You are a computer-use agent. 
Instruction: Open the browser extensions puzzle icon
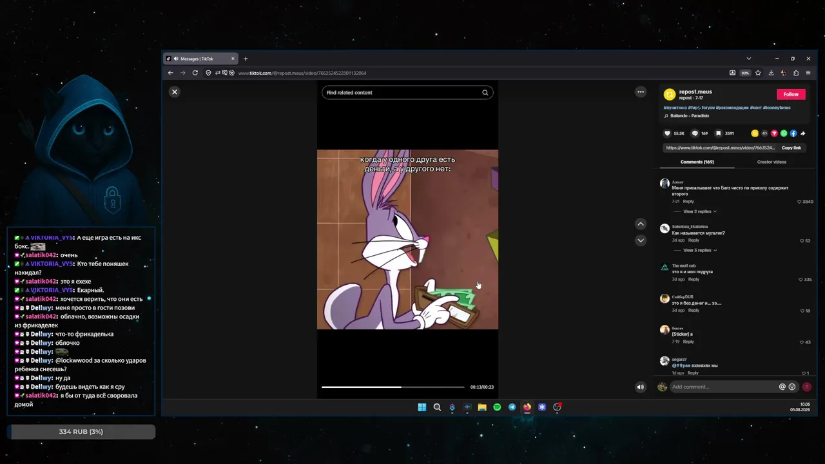796,73
